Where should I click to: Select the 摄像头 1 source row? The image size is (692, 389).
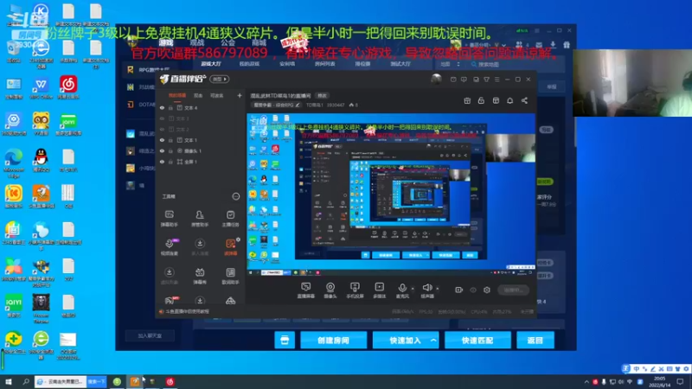tap(201, 150)
